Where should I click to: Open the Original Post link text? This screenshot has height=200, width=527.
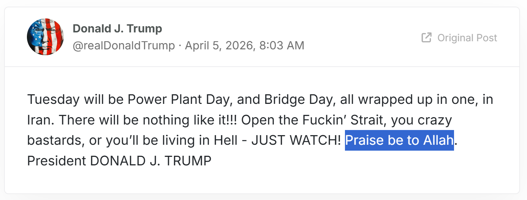pyautogui.click(x=467, y=38)
